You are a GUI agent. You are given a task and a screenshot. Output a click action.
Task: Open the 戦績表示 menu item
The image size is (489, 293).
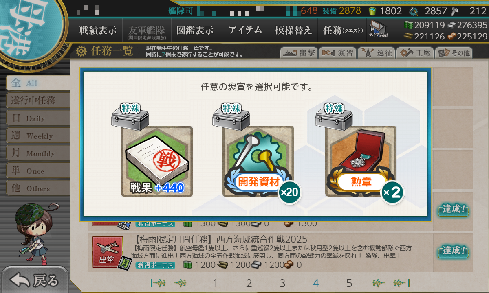click(98, 30)
